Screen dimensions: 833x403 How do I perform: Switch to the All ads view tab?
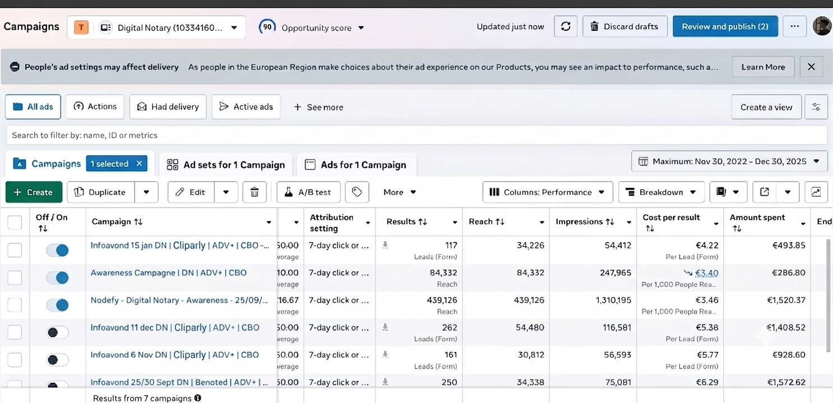[x=33, y=106]
